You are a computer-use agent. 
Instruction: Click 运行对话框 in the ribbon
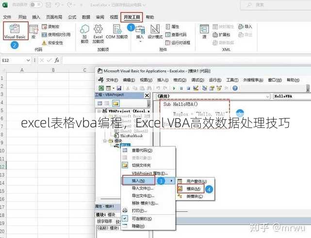pyautogui.click(x=178, y=42)
